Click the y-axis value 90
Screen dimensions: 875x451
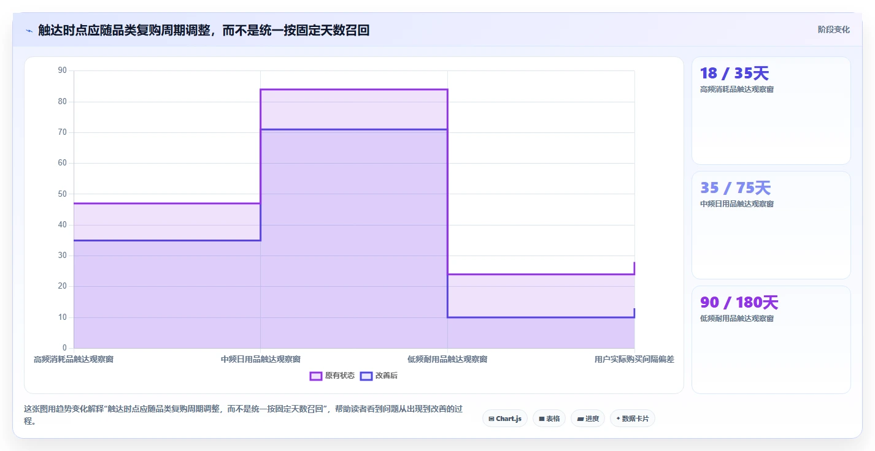pyautogui.click(x=63, y=70)
